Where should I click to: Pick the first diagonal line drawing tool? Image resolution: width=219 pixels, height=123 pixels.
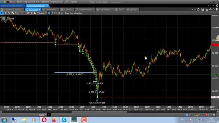(9, 13)
